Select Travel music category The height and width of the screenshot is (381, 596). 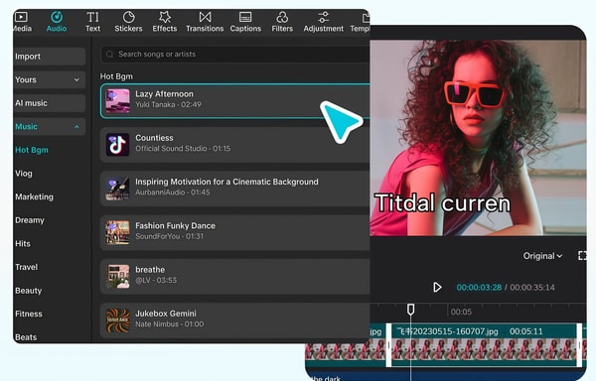pyautogui.click(x=26, y=267)
